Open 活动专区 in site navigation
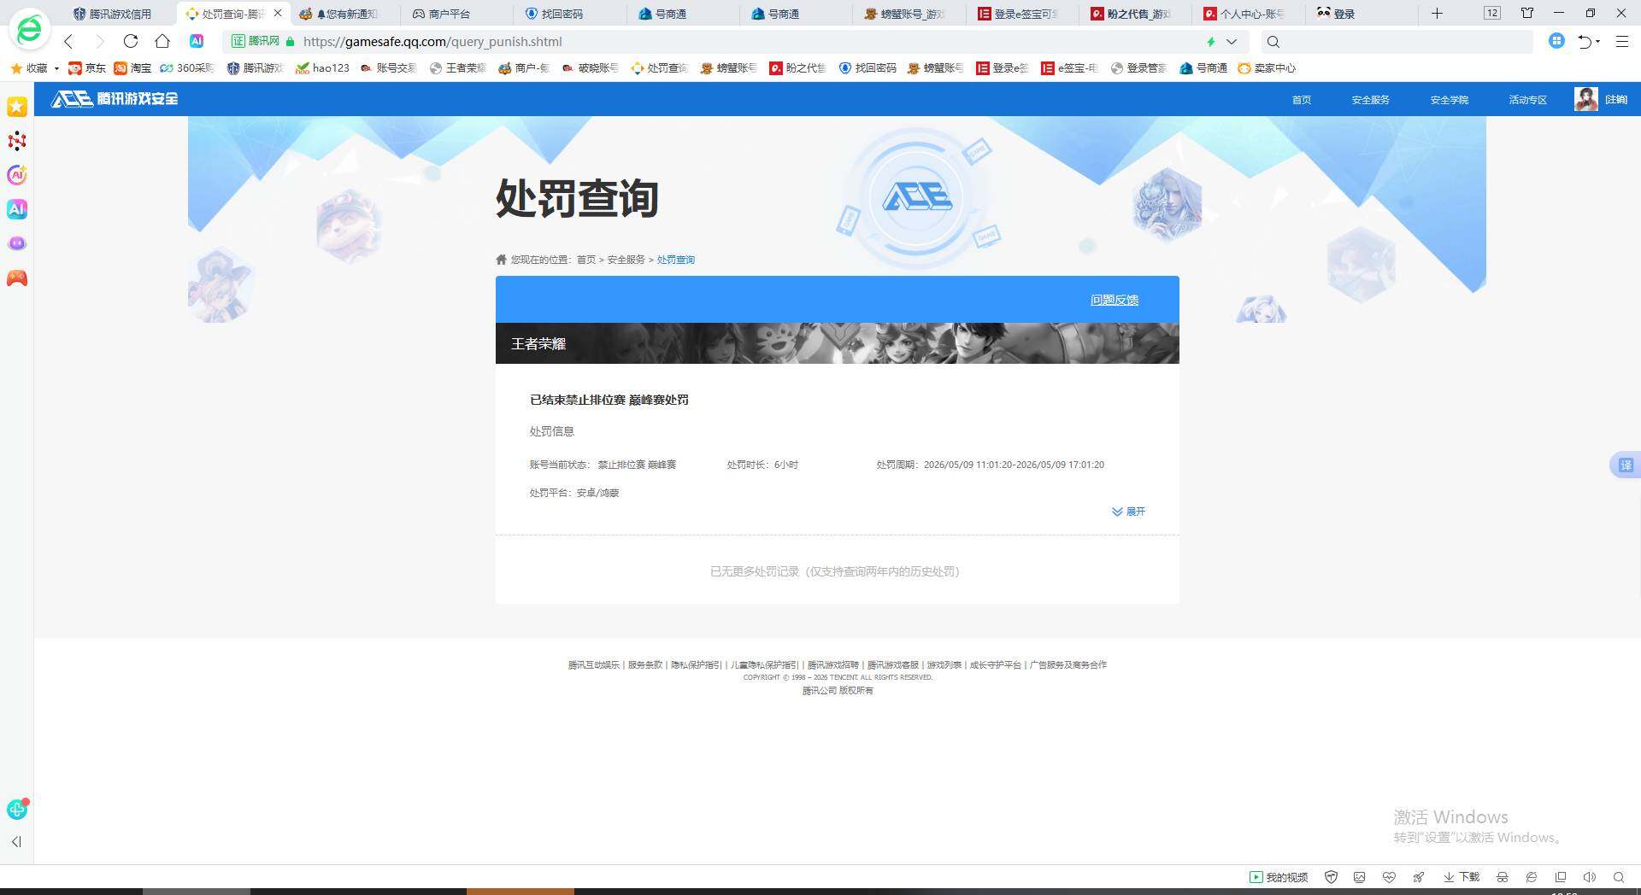The image size is (1641, 895). 1527,100
